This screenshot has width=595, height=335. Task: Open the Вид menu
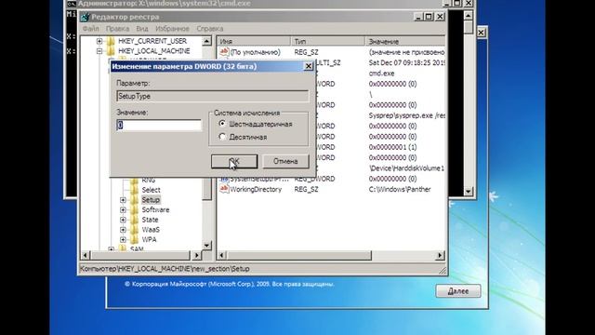tap(142, 29)
